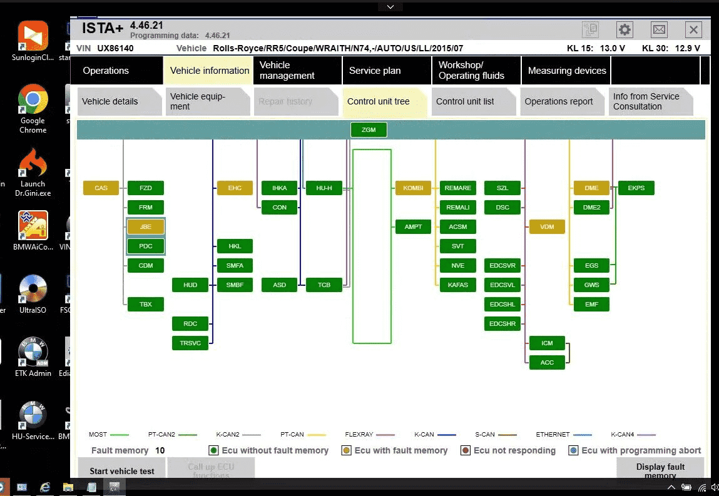The height and width of the screenshot is (496, 719).
Task: Select the KAFAS control unit
Action: (x=457, y=285)
